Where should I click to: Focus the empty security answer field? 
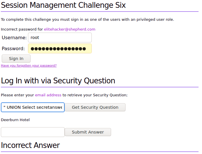(x=33, y=132)
